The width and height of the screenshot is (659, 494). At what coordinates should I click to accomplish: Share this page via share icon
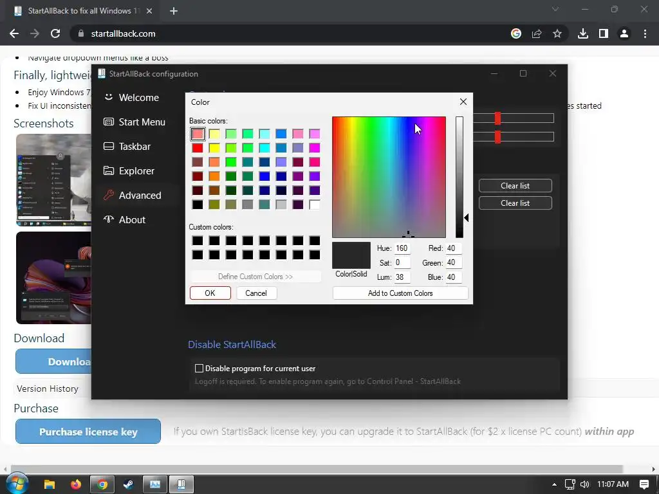(537, 33)
